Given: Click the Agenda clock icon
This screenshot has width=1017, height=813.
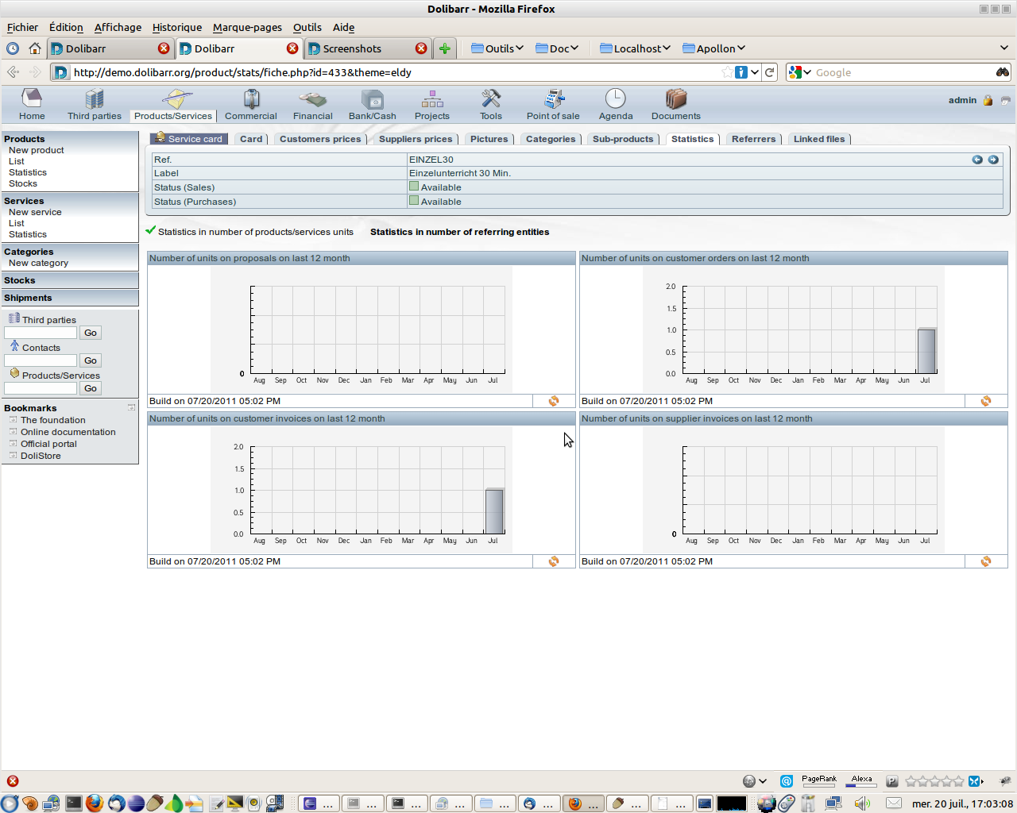Looking at the screenshot, I should (x=615, y=99).
